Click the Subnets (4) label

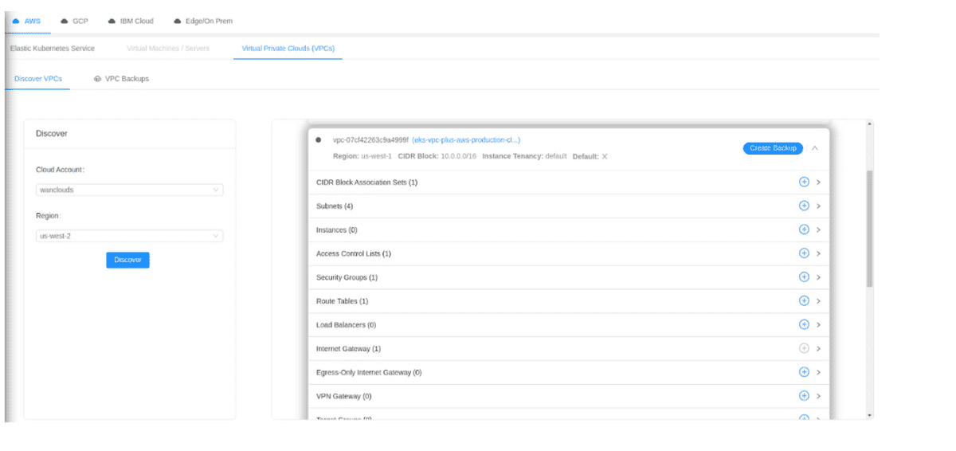(x=335, y=206)
